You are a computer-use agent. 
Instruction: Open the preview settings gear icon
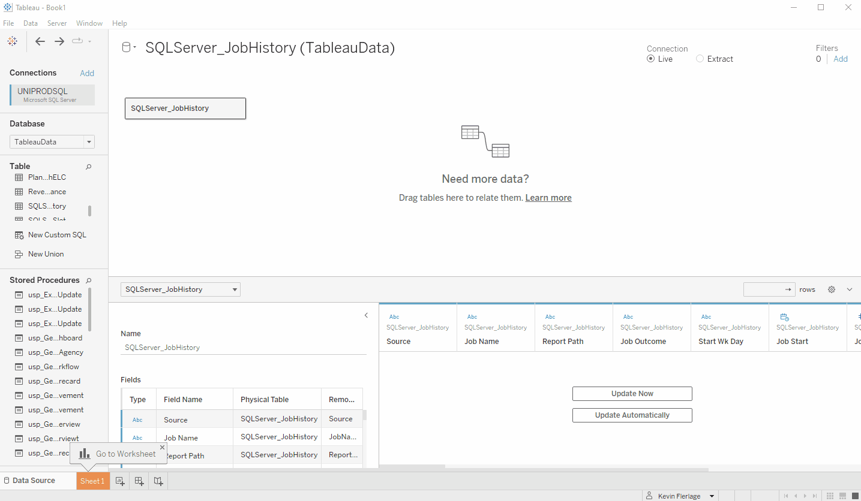pyautogui.click(x=832, y=289)
